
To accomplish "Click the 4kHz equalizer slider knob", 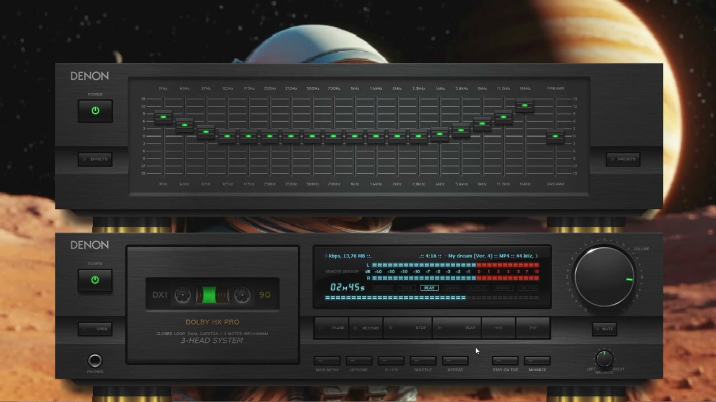I will point(440,134).
